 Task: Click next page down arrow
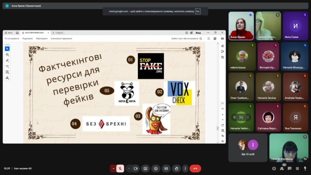[223, 120]
